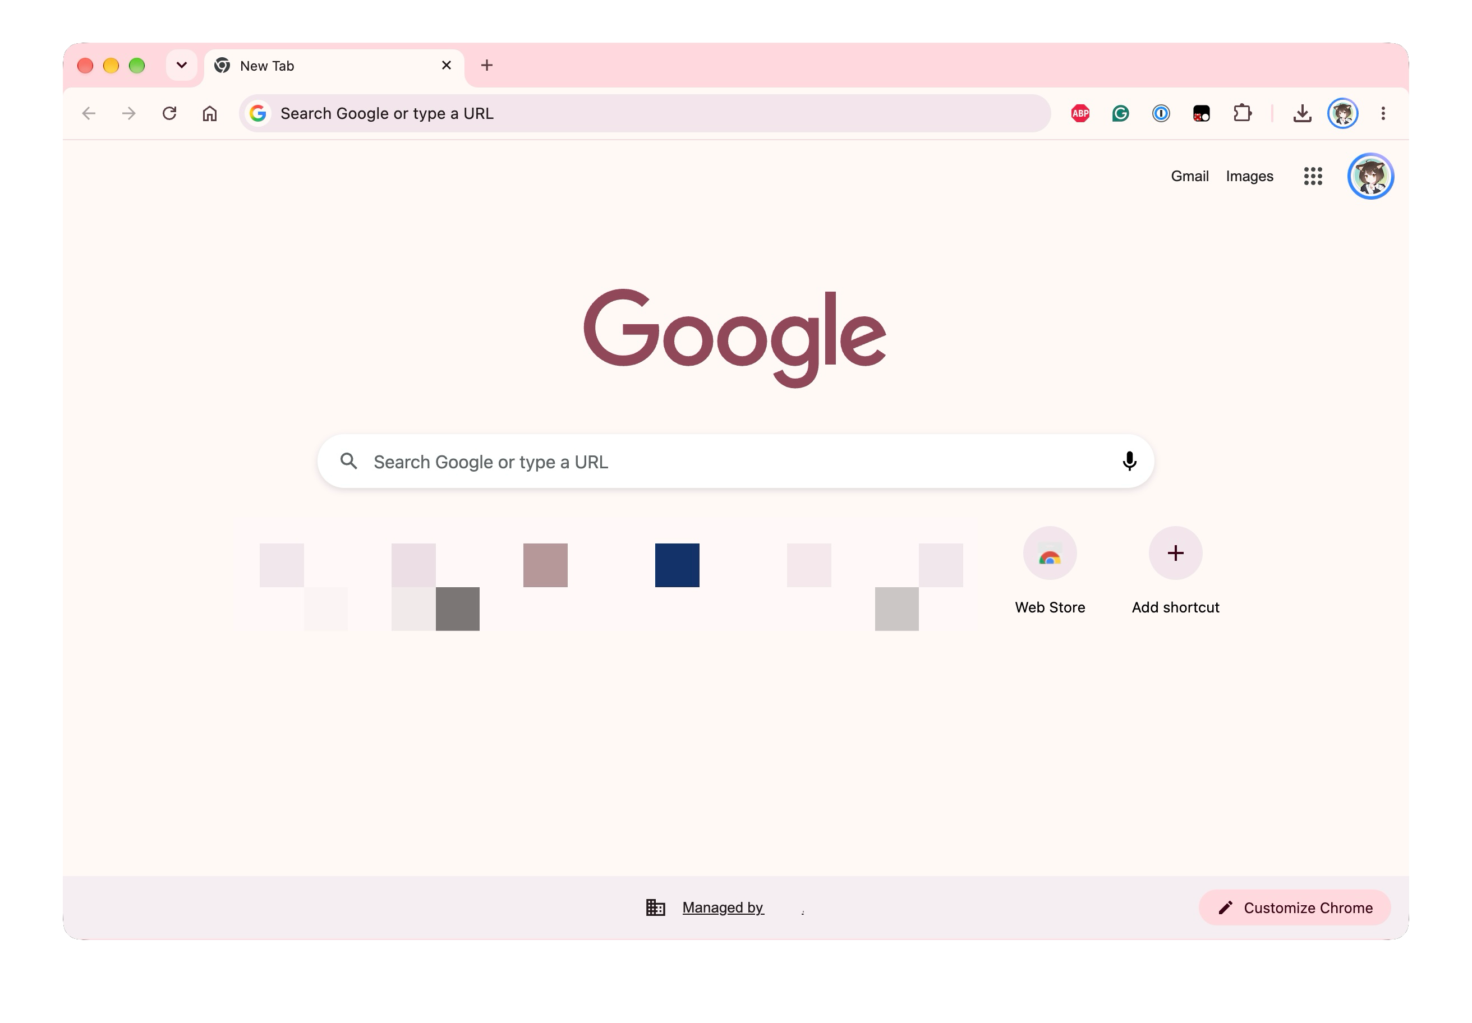
Task: Show the Downloads panel
Action: pos(1302,113)
